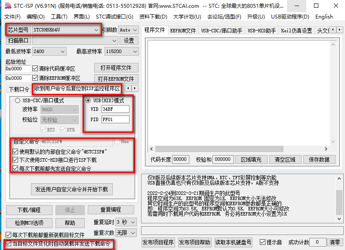Click 清空区域 button

(x=285, y=159)
